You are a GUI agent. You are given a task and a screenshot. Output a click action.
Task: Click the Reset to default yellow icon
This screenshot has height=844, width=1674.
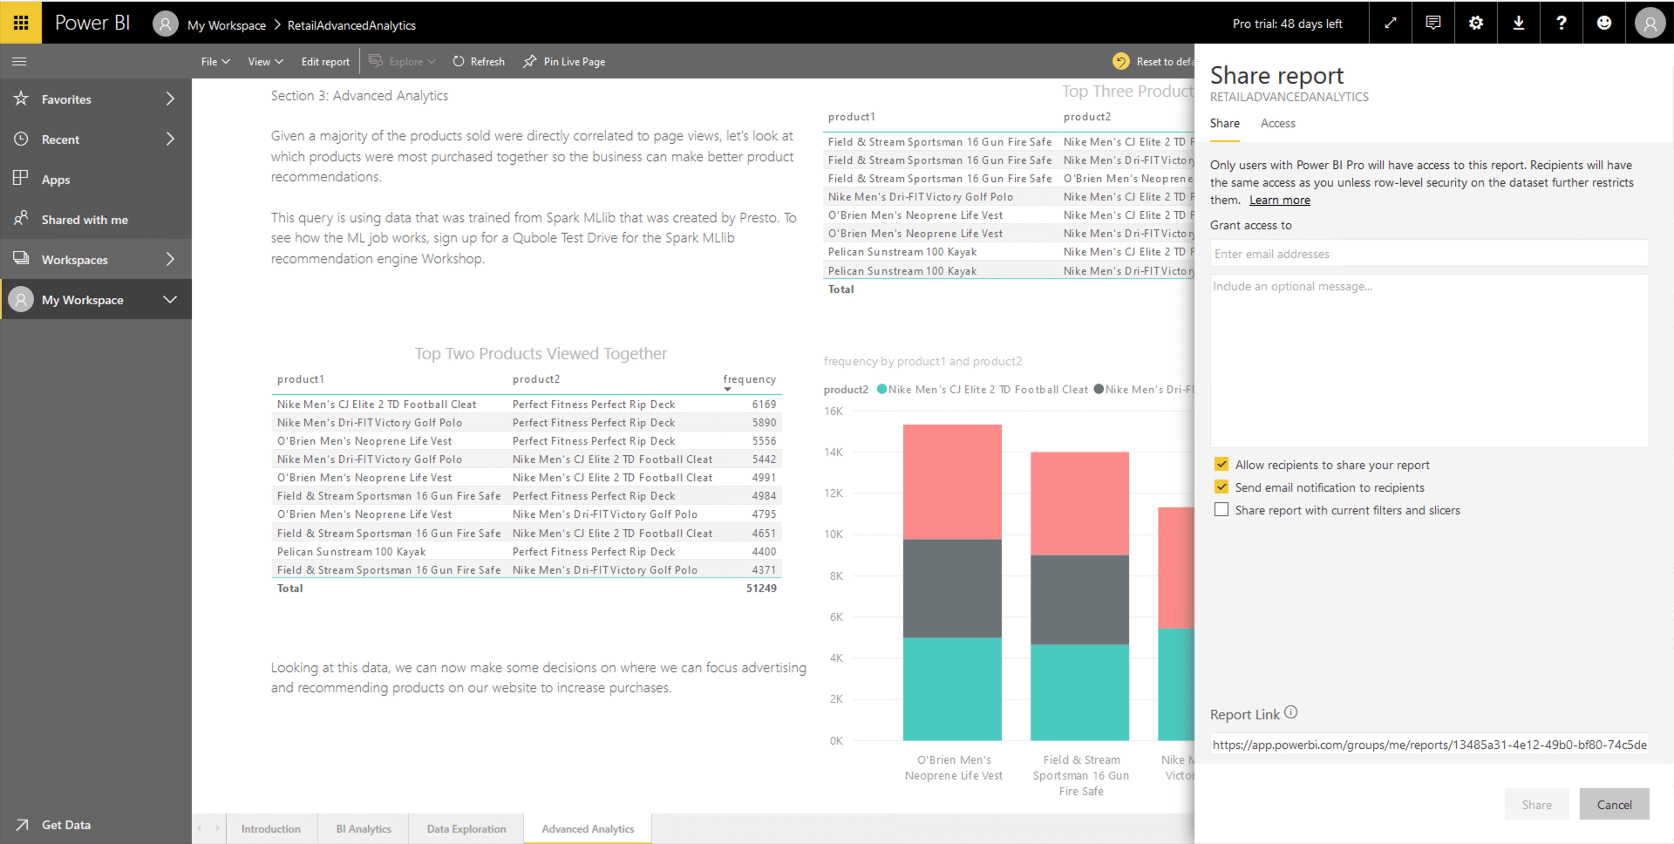point(1121,62)
